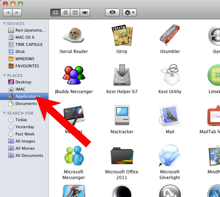
Task: Open the Mactracker app icon
Action: 122,115
